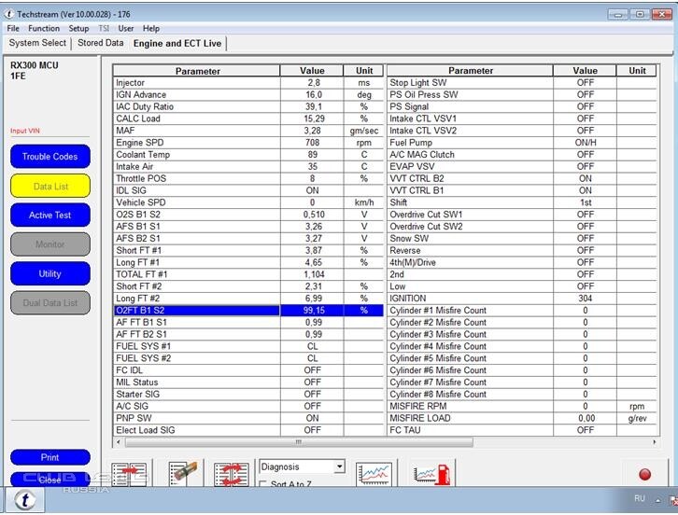The width and height of the screenshot is (678, 515).
Task: Click the pencil edit list icon
Action: tap(184, 474)
